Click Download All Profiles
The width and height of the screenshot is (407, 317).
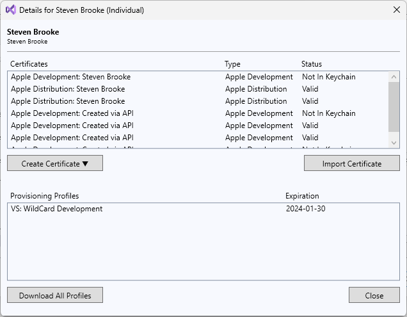(55, 295)
